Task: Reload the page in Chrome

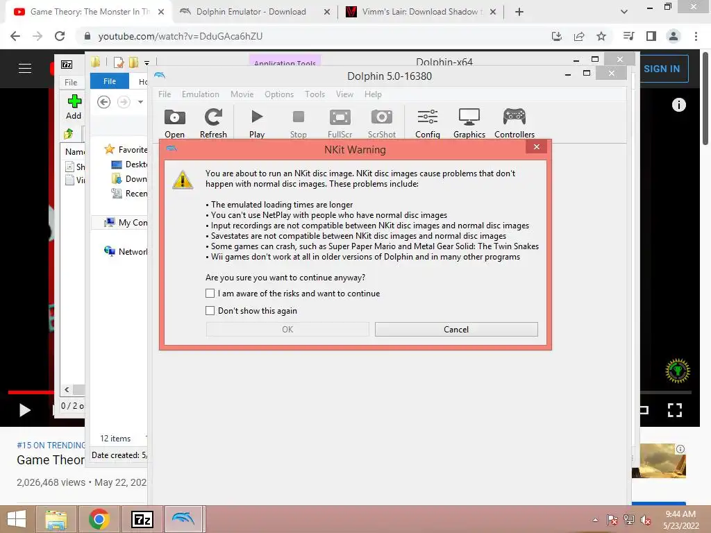Action: 60,36
